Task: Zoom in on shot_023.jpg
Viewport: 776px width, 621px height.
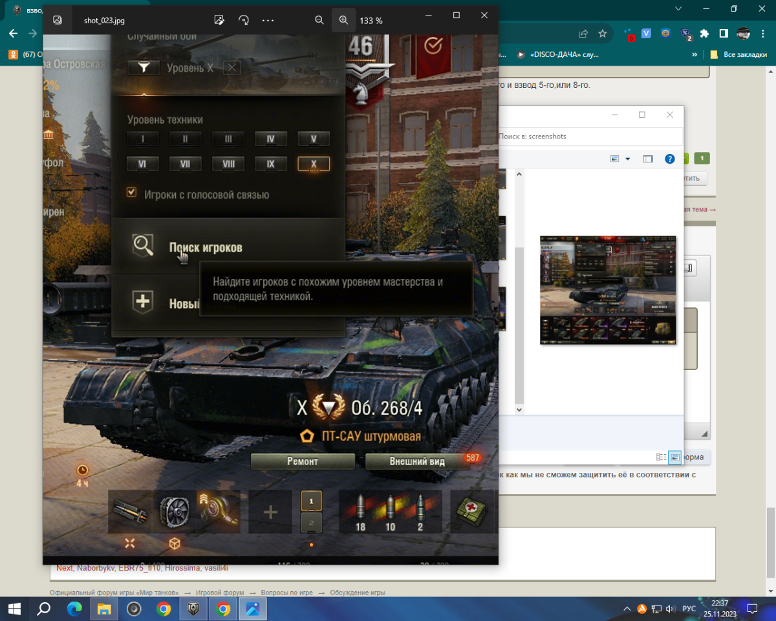Action: pyautogui.click(x=343, y=20)
